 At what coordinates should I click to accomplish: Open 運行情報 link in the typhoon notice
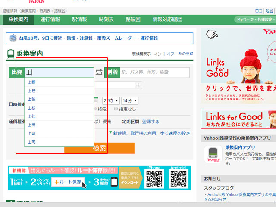pyautogui.click(x=149, y=38)
